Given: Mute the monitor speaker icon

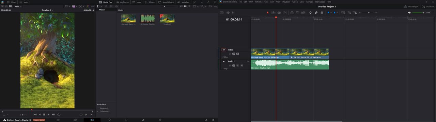Looking at the screenshot, I should point(409,13).
